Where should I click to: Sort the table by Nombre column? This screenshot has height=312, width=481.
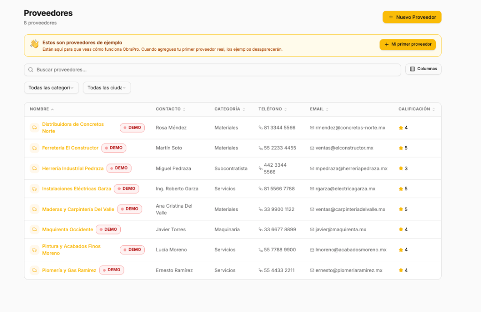pyautogui.click(x=42, y=109)
